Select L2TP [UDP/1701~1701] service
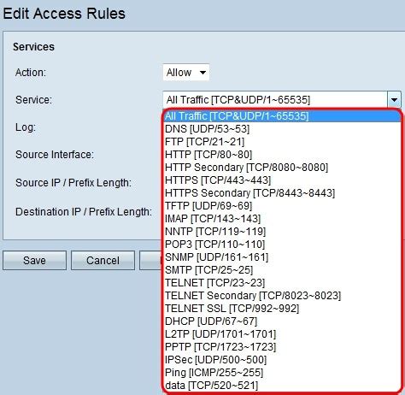Viewport: 405px width, 395px height. [283, 334]
